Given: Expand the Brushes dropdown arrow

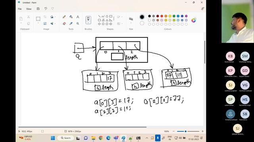Looking at the screenshot, I should [88, 23].
